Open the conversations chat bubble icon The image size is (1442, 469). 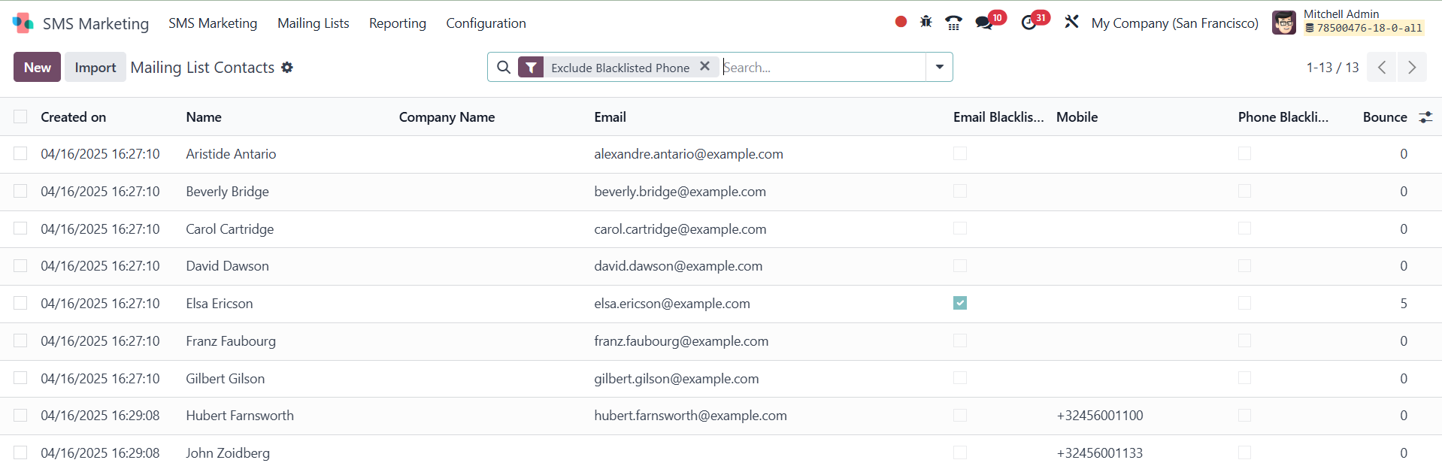[x=984, y=23]
